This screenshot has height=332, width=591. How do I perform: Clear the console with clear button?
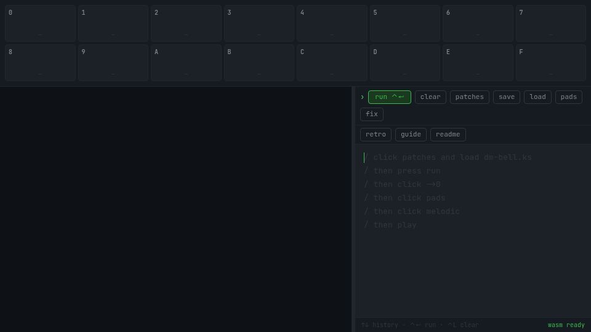[x=430, y=97]
